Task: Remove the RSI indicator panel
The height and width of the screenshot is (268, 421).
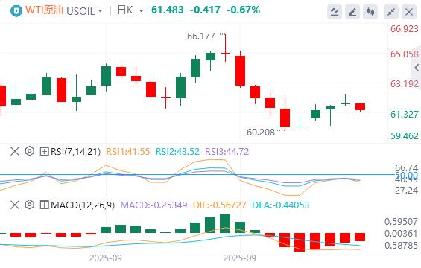Action: click(x=15, y=152)
